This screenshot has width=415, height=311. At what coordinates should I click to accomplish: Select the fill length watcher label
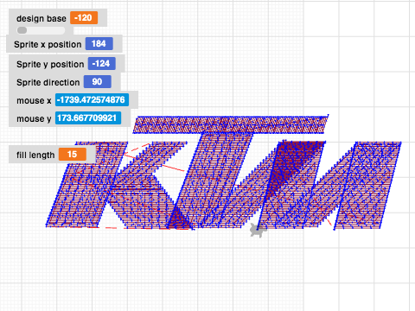(x=35, y=155)
